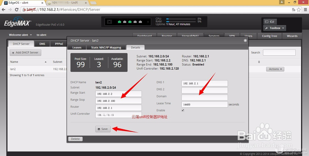The image size is (309, 156).
Task: Switch to the Leases tab
Action: pos(77,48)
